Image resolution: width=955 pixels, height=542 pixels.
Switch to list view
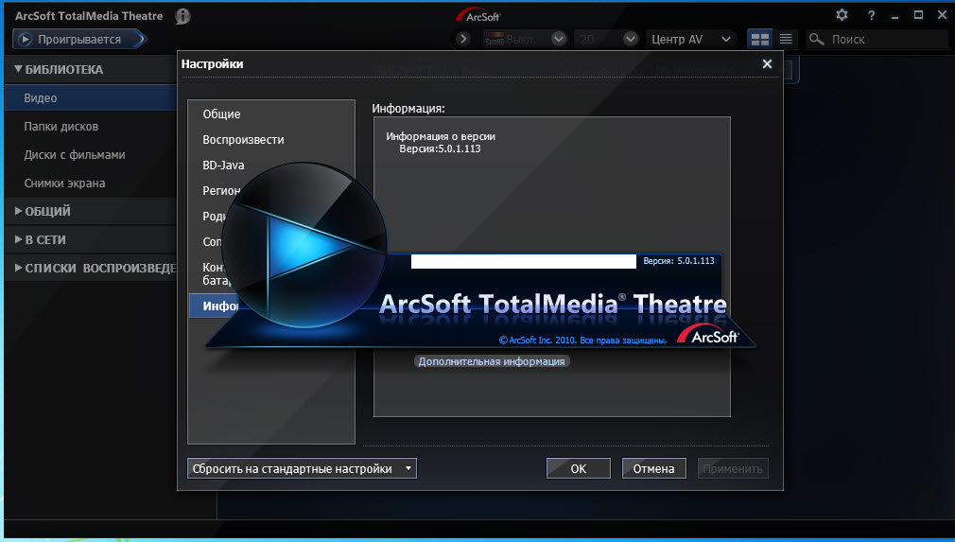pyautogui.click(x=786, y=39)
